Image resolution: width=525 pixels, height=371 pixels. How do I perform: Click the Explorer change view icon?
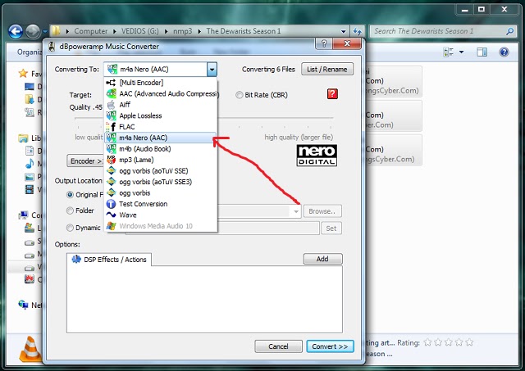point(448,52)
